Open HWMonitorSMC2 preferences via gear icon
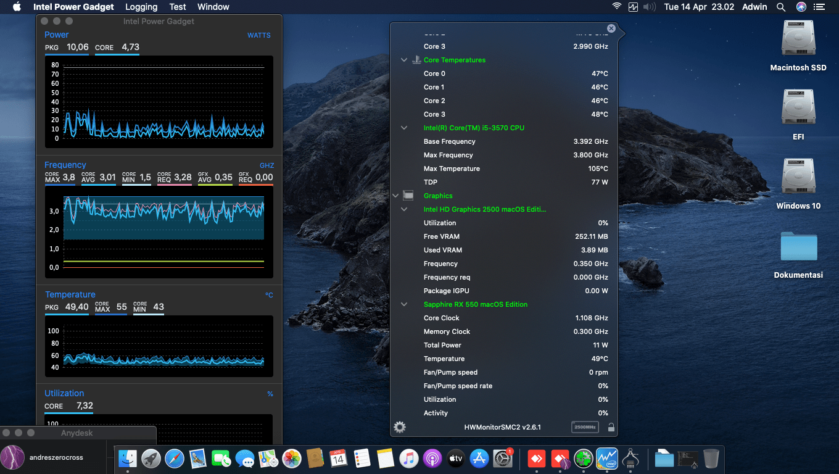 click(x=399, y=426)
